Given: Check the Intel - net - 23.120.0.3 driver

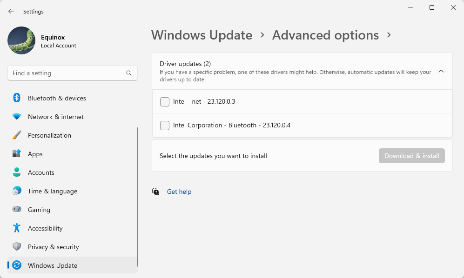Looking at the screenshot, I should pos(164,101).
